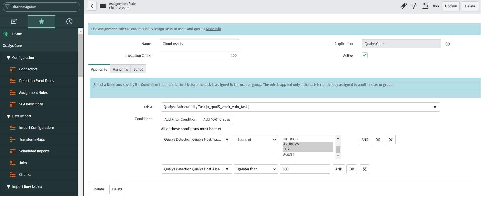Open the activity stream pulse icon
Viewport: 498px width, 199px height.
point(415,6)
